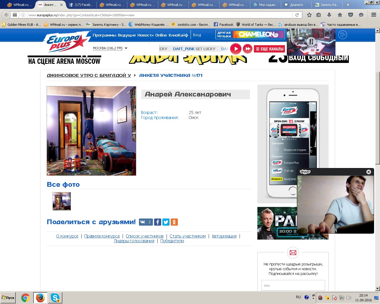
Task: Click the Вход login link
Action: [197, 35]
